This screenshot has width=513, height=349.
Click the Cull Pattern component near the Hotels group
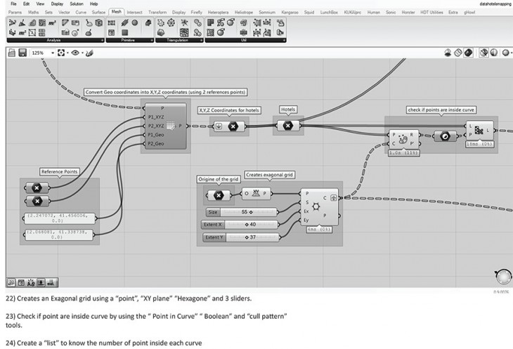tap(481, 131)
